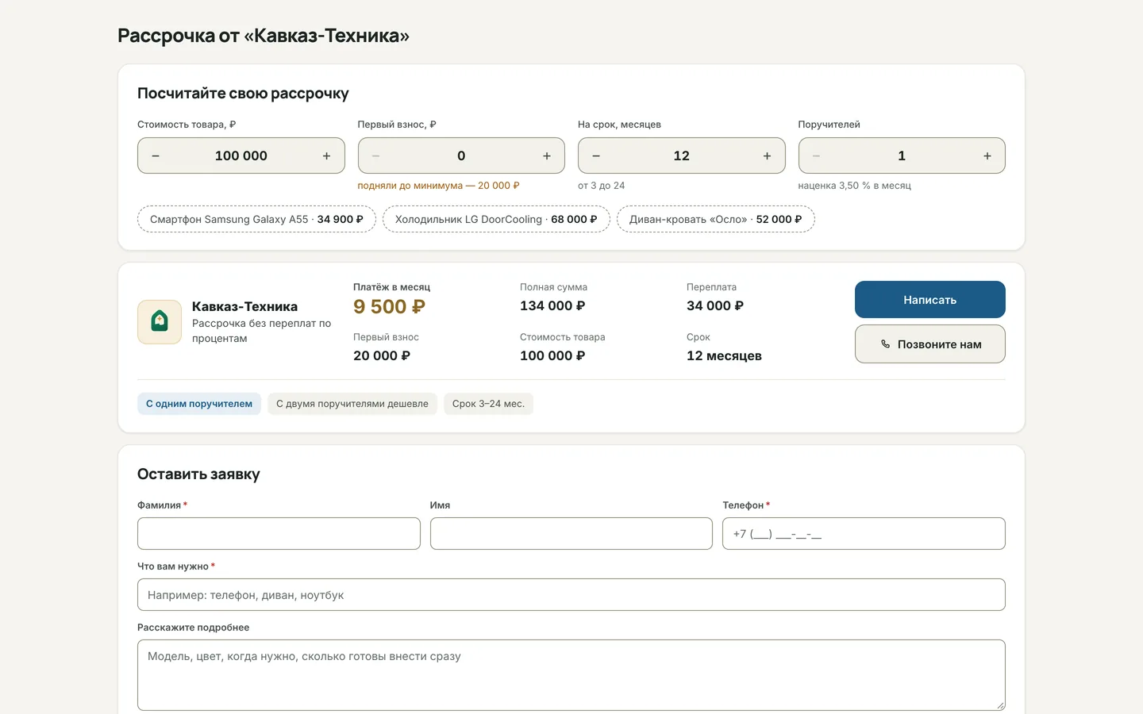Focus the Имя input field
Viewport: 1143px width, 714px height.
pos(571,534)
